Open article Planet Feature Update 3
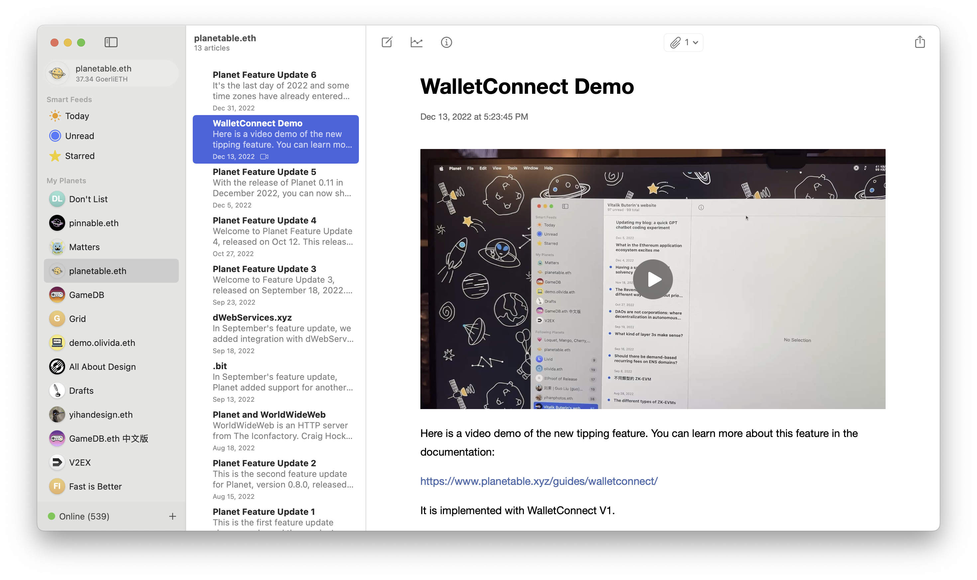The image size is (977, 580). click(x=276, y=285)
